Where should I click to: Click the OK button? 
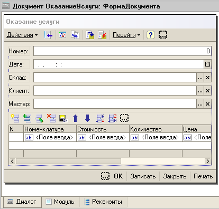[x=118, y=176]
